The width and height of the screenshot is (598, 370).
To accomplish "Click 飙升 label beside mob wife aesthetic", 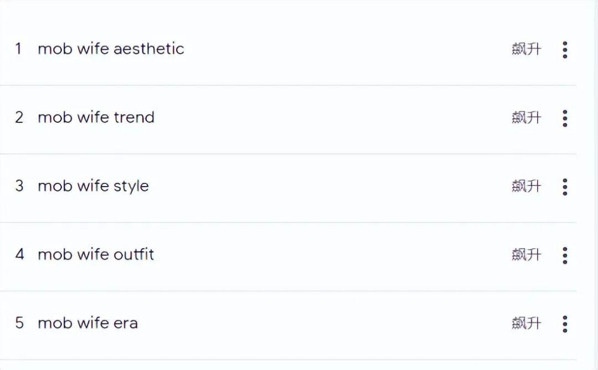I will click(527, 49).
